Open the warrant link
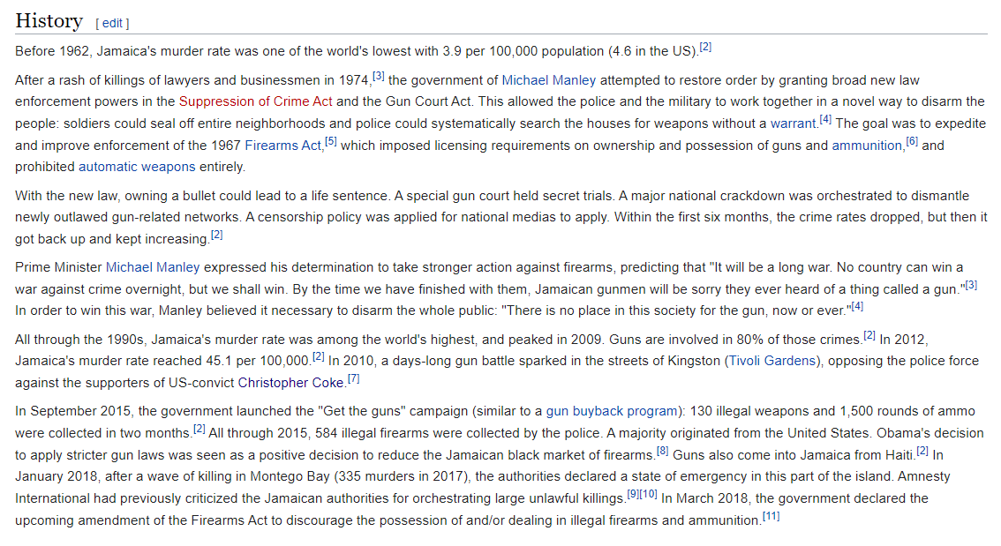The height and width of the screenshot is (546, 1001). coord(794,123)
